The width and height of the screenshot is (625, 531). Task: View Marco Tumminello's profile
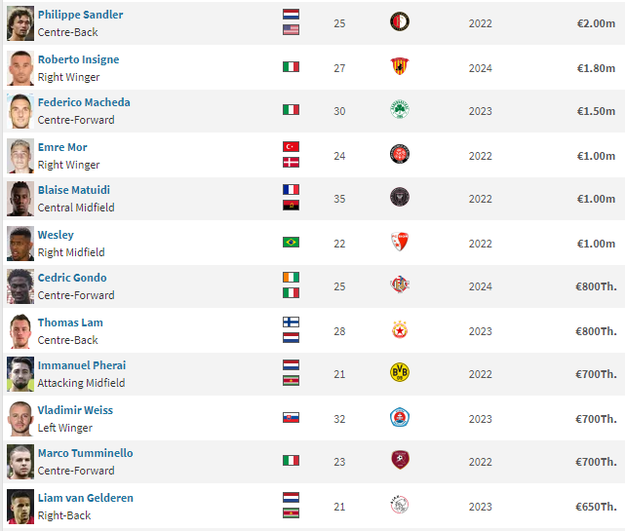(x=85, y=453)
